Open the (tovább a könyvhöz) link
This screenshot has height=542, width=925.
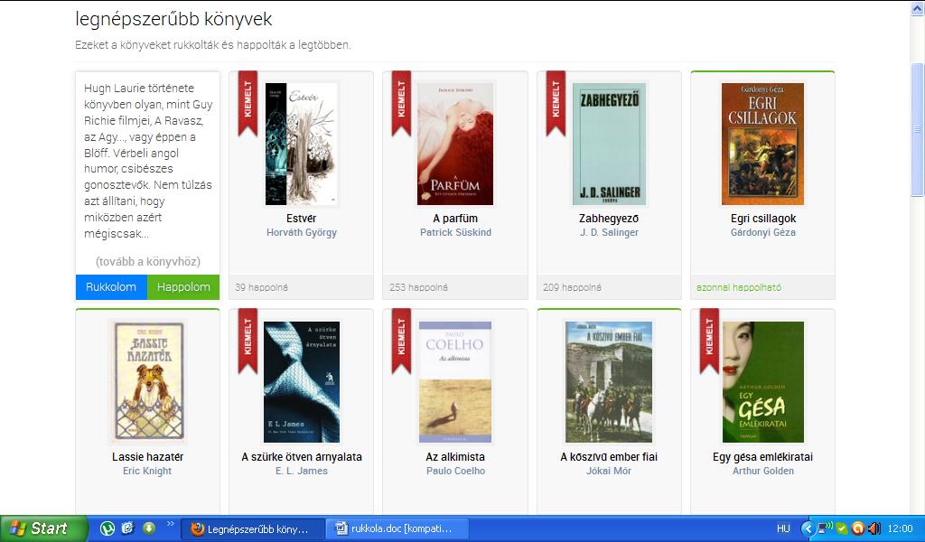click(x=147, y=261)
